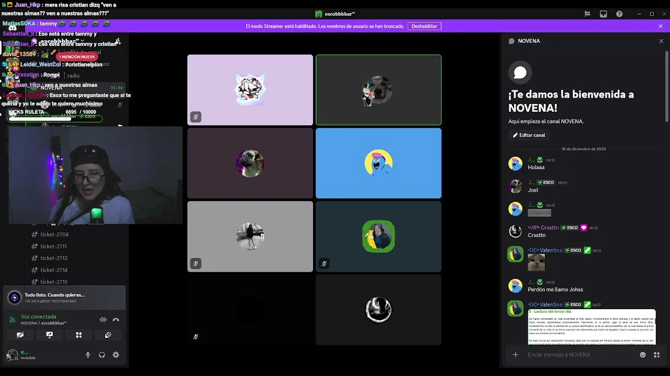
Task: Open Discord help question mark icon
Action: 620,14
